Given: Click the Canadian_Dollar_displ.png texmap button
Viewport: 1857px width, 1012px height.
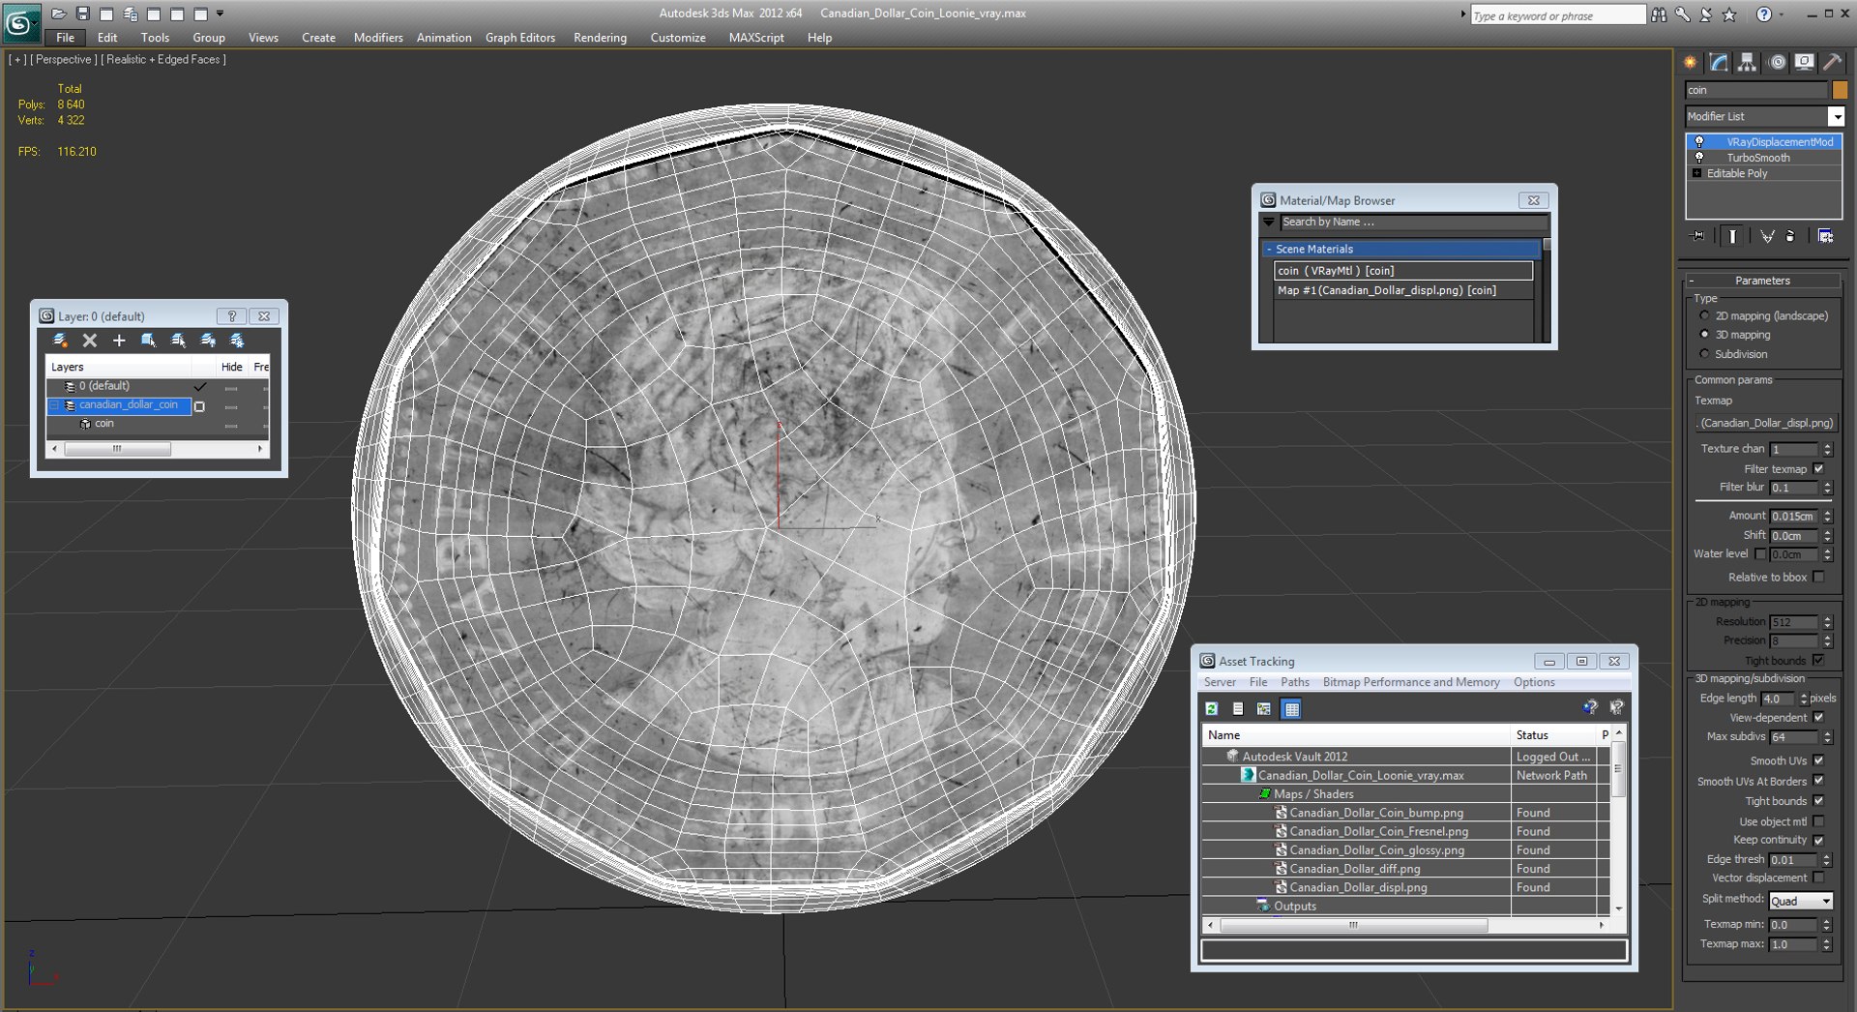Looking at the screenshot, I should 1765,424.
